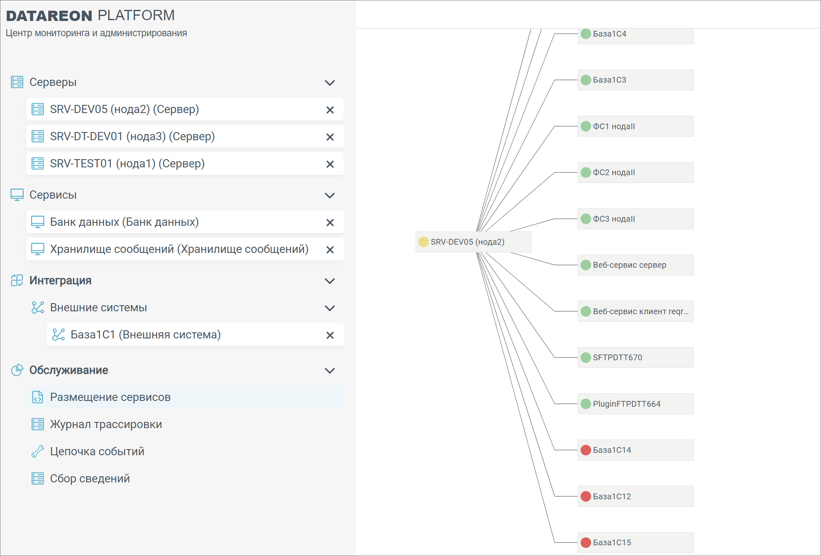Image resolution: width=821 pixels, height=556 pixels.
Task: Click the Размещение сервисов code file icon
Action: click(x=37, y=397)
